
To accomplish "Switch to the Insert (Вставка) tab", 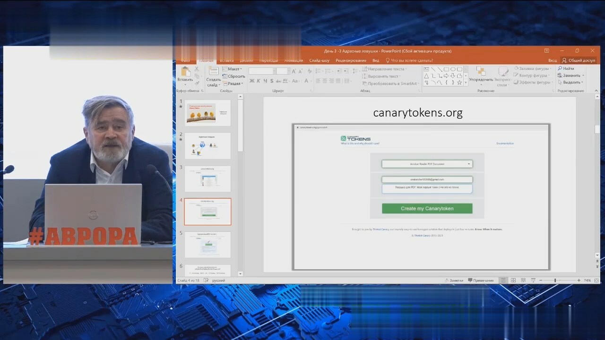I will (227, 60).
